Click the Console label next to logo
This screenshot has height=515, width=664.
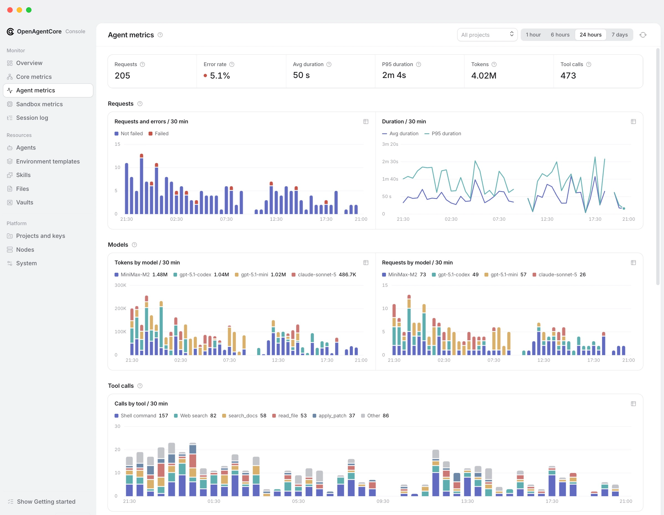[x=75, y=32]
